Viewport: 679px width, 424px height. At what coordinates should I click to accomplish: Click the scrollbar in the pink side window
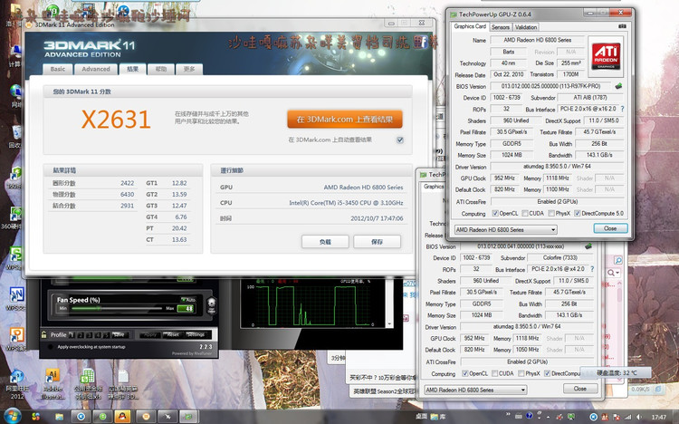[x=619, y=294]
